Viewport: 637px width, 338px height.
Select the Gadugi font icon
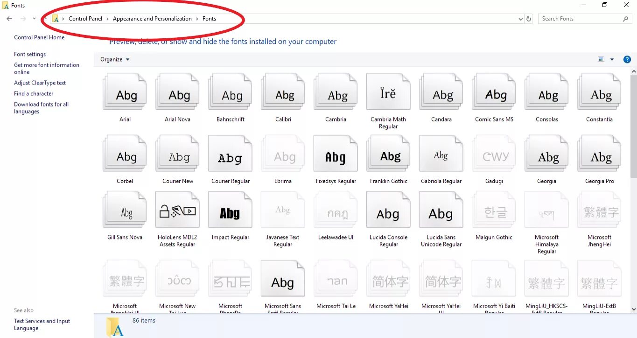click(494, 153)
